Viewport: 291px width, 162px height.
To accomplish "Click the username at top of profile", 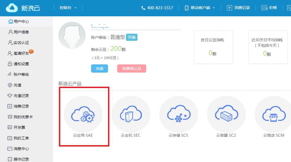I will point(100,26).
